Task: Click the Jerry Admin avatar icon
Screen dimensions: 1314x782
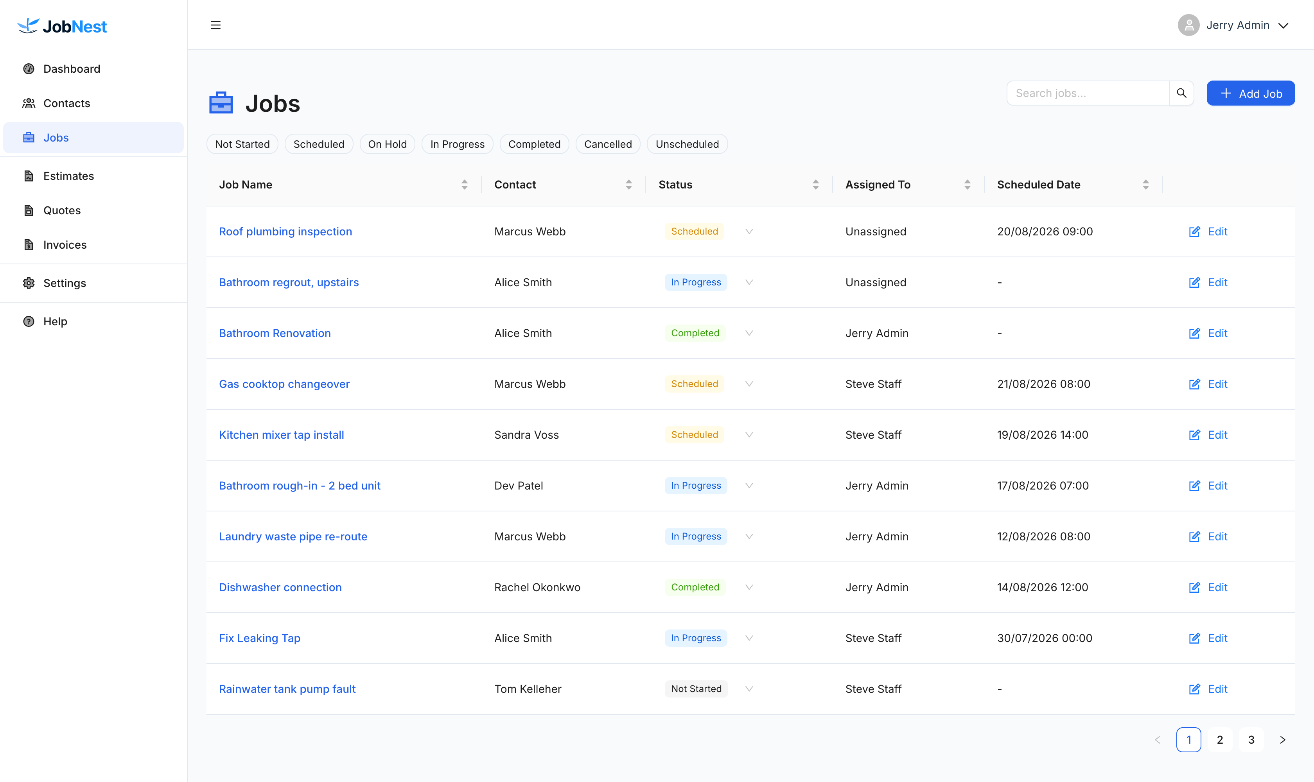Action: pyautogui.click(x=1188, y=25)
